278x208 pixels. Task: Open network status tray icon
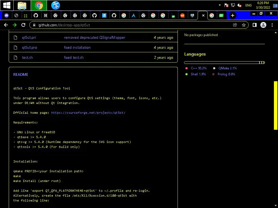coord(233,5)
